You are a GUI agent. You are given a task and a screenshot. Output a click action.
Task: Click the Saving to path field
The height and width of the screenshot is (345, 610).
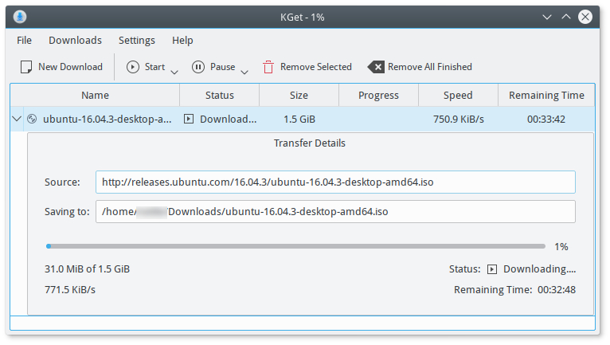334,212
